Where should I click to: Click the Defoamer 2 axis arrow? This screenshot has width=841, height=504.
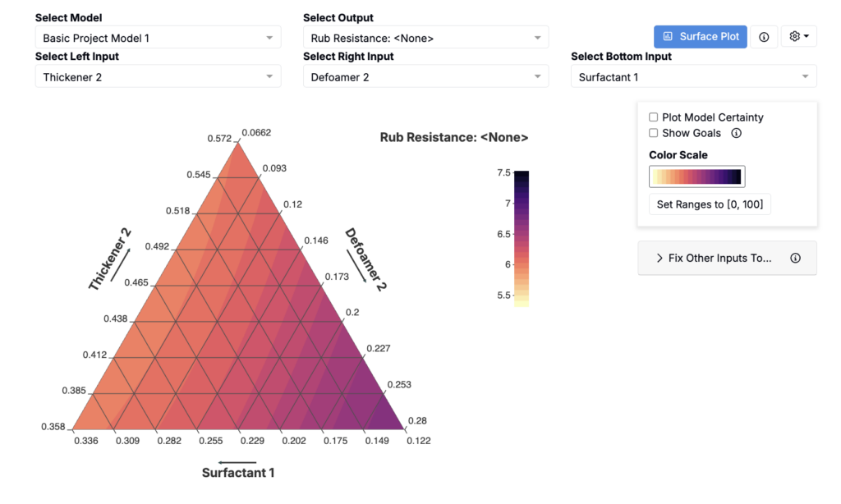(x=356, y=266)
